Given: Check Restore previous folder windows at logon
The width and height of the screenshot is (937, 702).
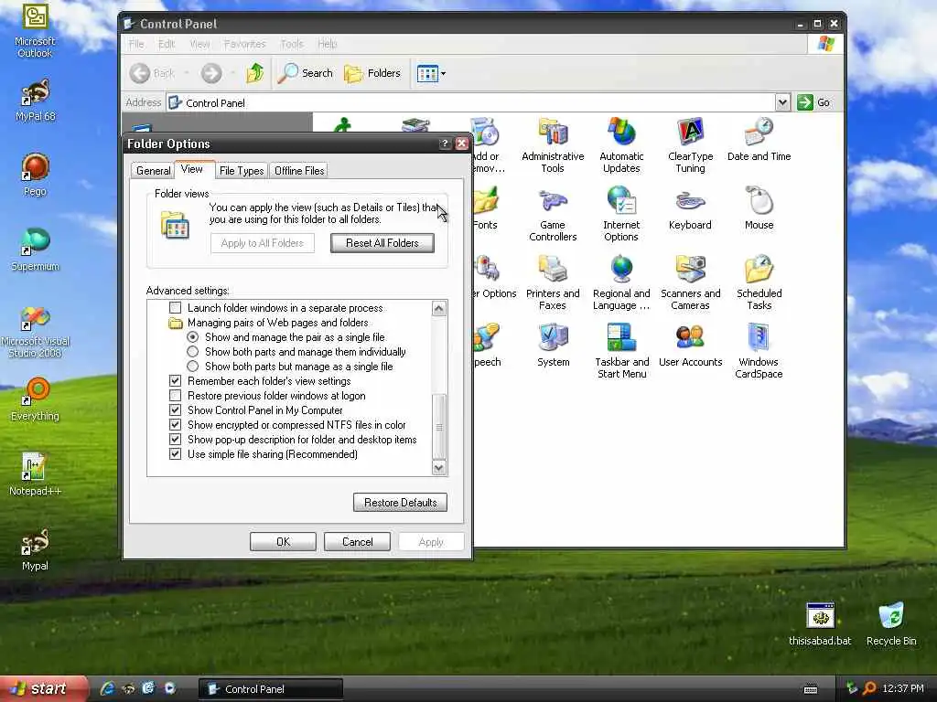Looking at the screenshot, I should 175,396.
